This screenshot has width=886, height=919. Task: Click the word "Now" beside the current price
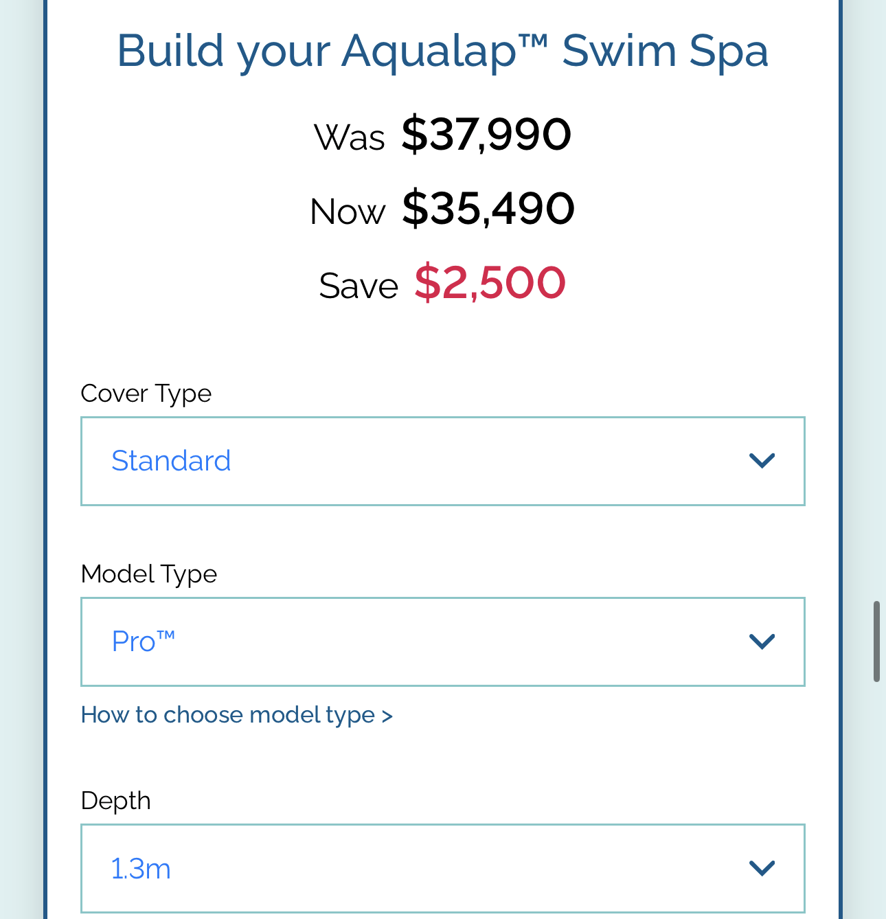click(x=348, y=212)
